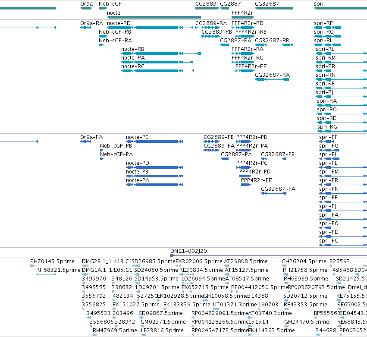Select the RH70145.5prime EST label
The width and height of the screenshot is (367, 337).
point(52,261)
